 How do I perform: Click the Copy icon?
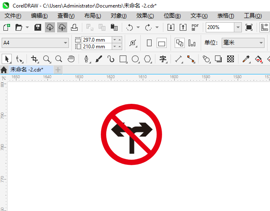102,27
